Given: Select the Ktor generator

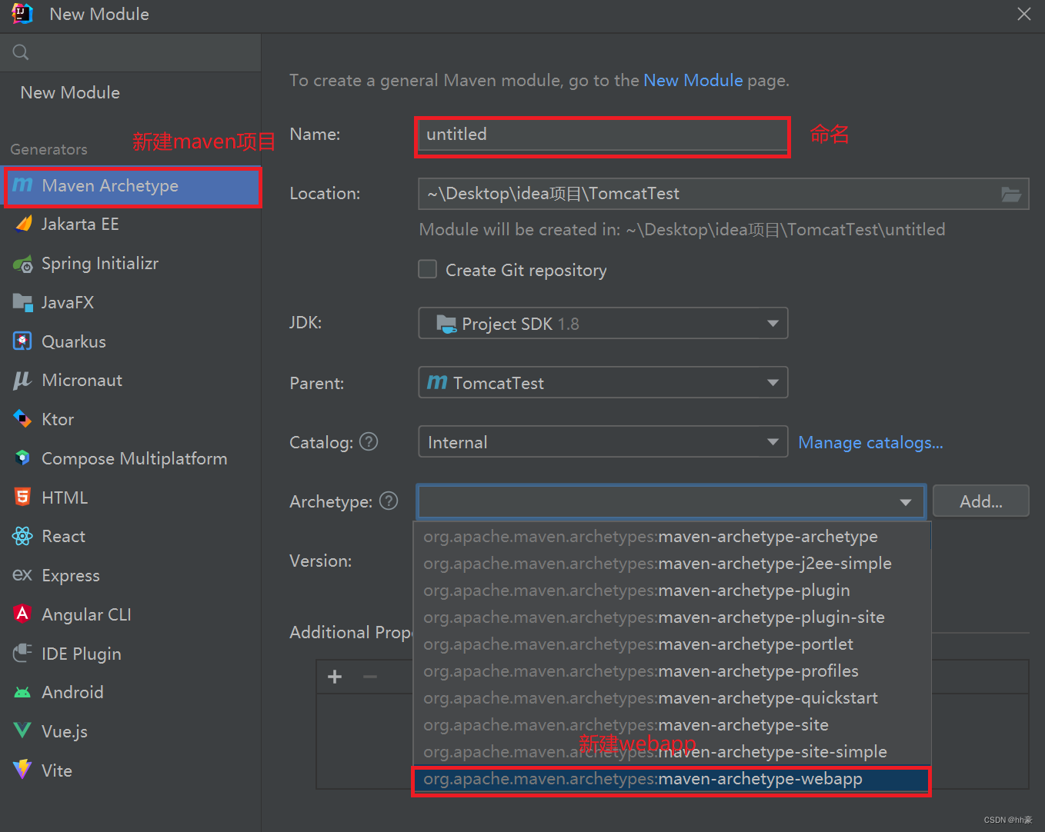Looking at the screenshot, I should tap(131, 419).
